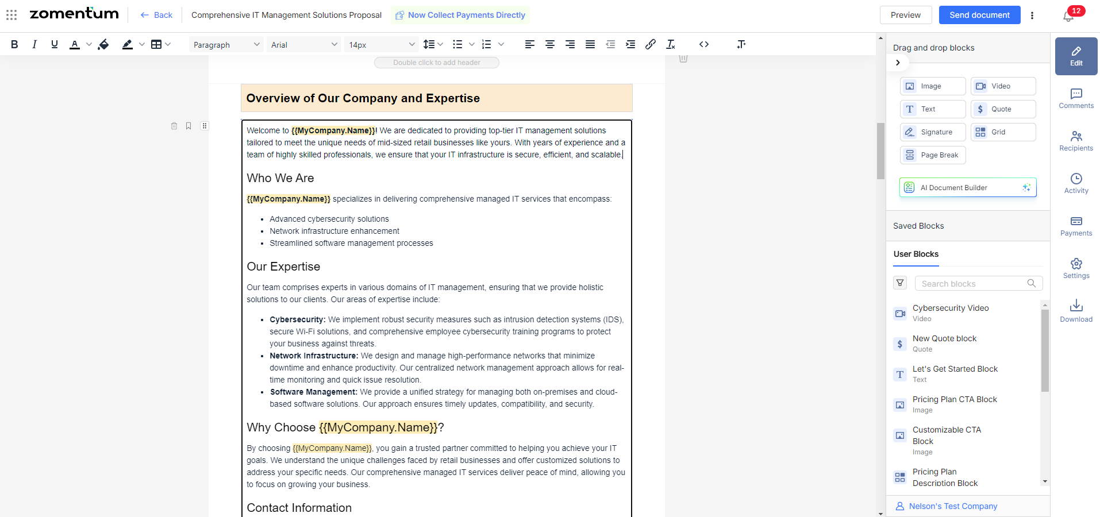Screen dimensions: 1100x517
Task: Insert numbered list
Action: click(486, 44)
